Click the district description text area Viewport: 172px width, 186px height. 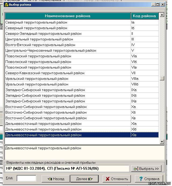[x=84, y=152]
